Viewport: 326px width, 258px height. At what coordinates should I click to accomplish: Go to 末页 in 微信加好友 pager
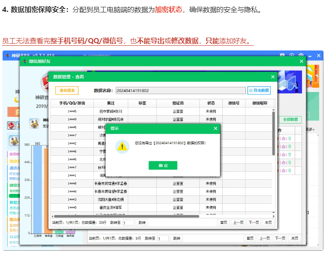[x=295, y=238]
